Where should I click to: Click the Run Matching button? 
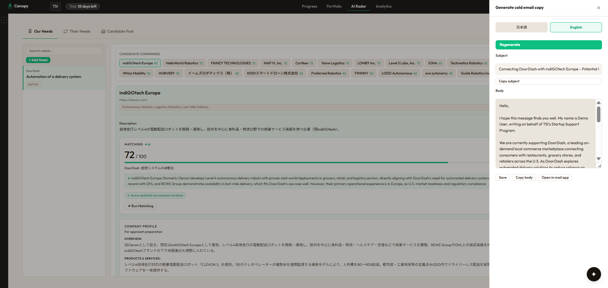coord(141,206)
